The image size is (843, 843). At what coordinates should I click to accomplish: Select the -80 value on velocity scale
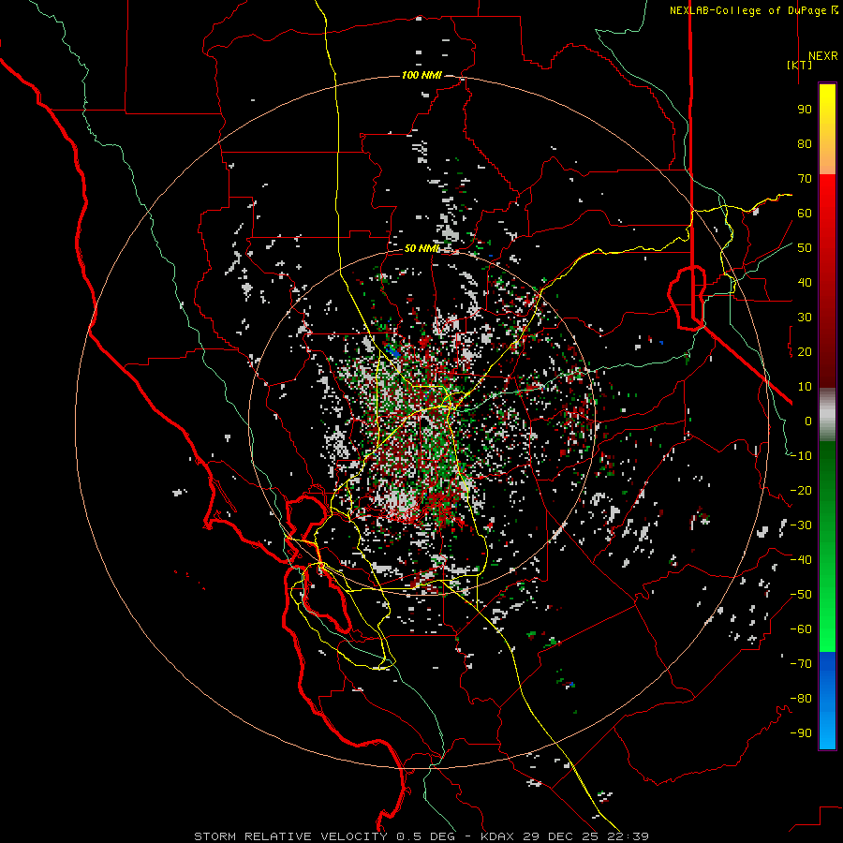click(801, 699)
